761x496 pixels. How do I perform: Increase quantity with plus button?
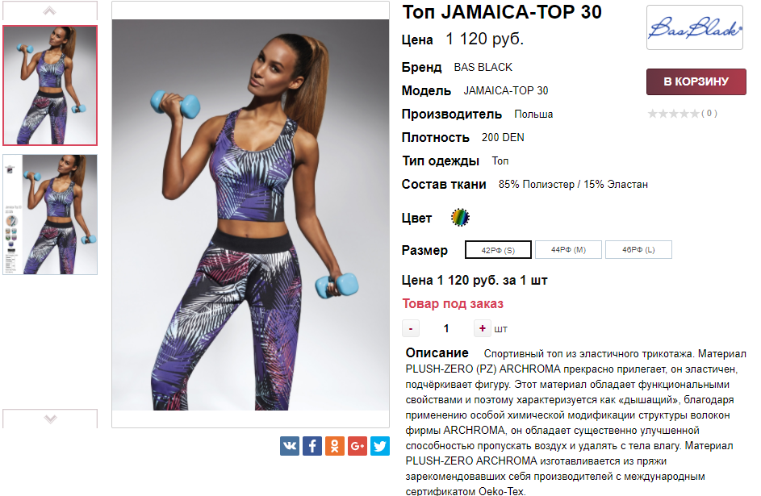483,329
